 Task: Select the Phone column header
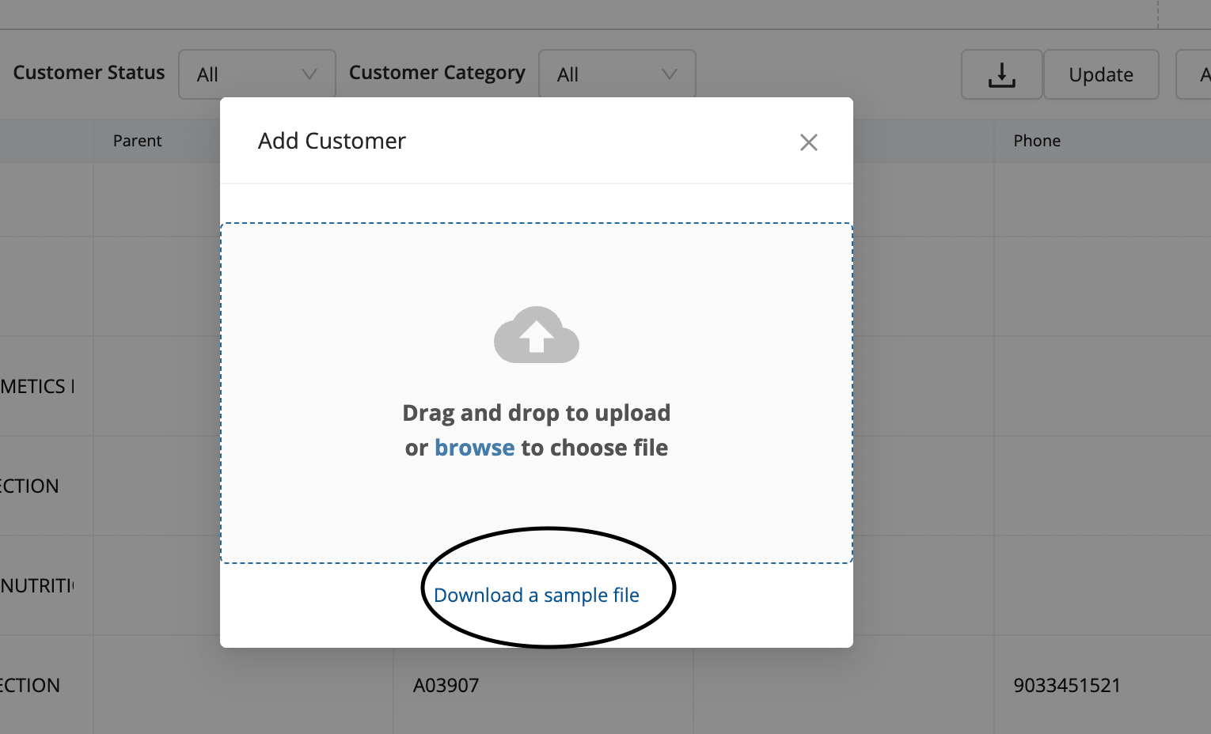[1037, 141]
